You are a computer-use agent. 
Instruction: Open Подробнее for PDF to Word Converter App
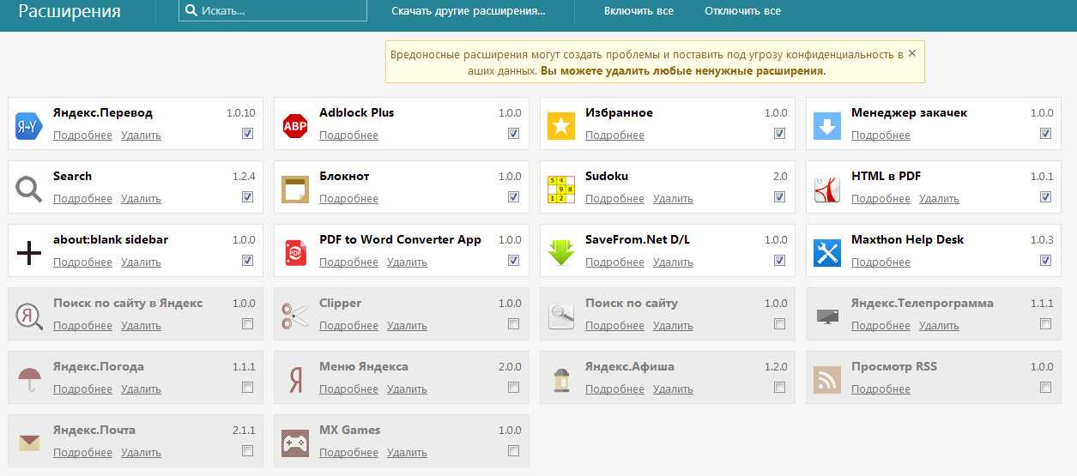pyautogui.click(x=348, y=262)
